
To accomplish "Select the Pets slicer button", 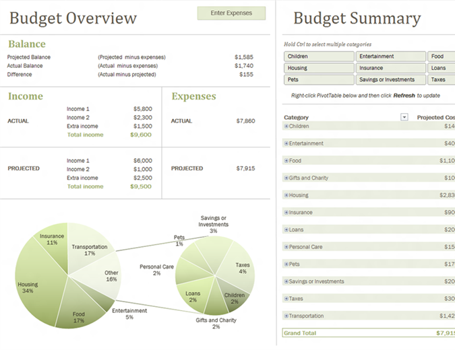I will pos(319,79).
